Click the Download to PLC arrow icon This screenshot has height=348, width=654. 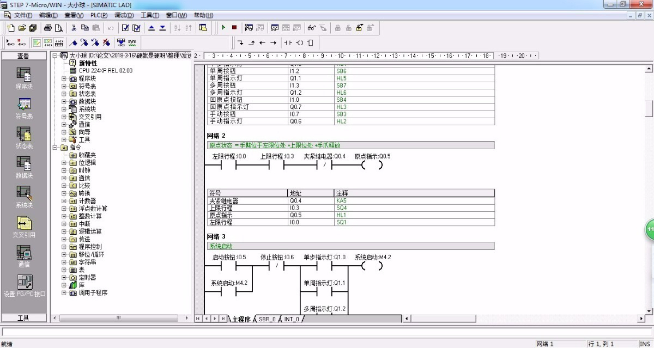(x=162, y=27)
